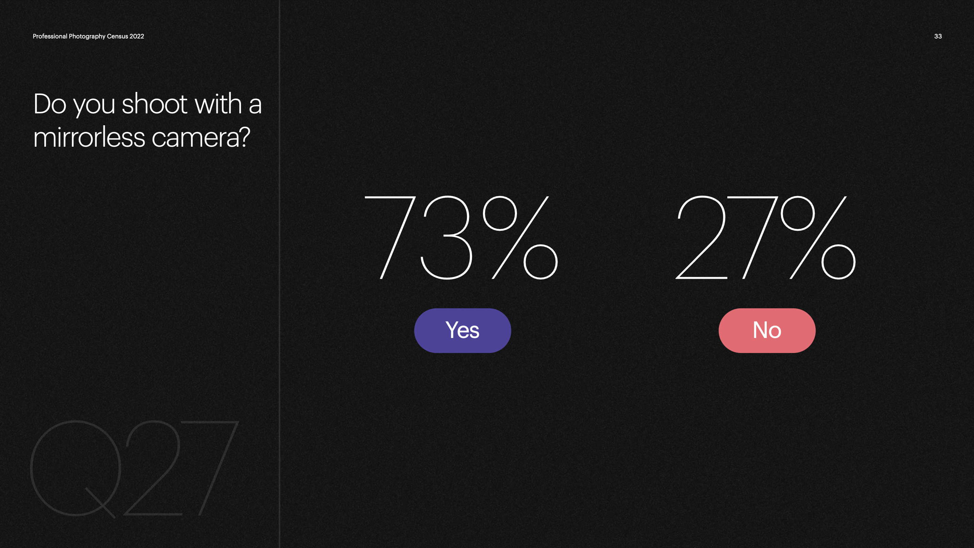The width and height of the screenshot is (974, 548).
Task: Click the large 27% figure
Action: (765, 238)
